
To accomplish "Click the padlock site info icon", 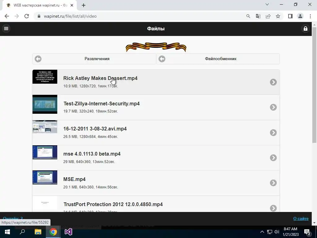I will tap(39, 16).
